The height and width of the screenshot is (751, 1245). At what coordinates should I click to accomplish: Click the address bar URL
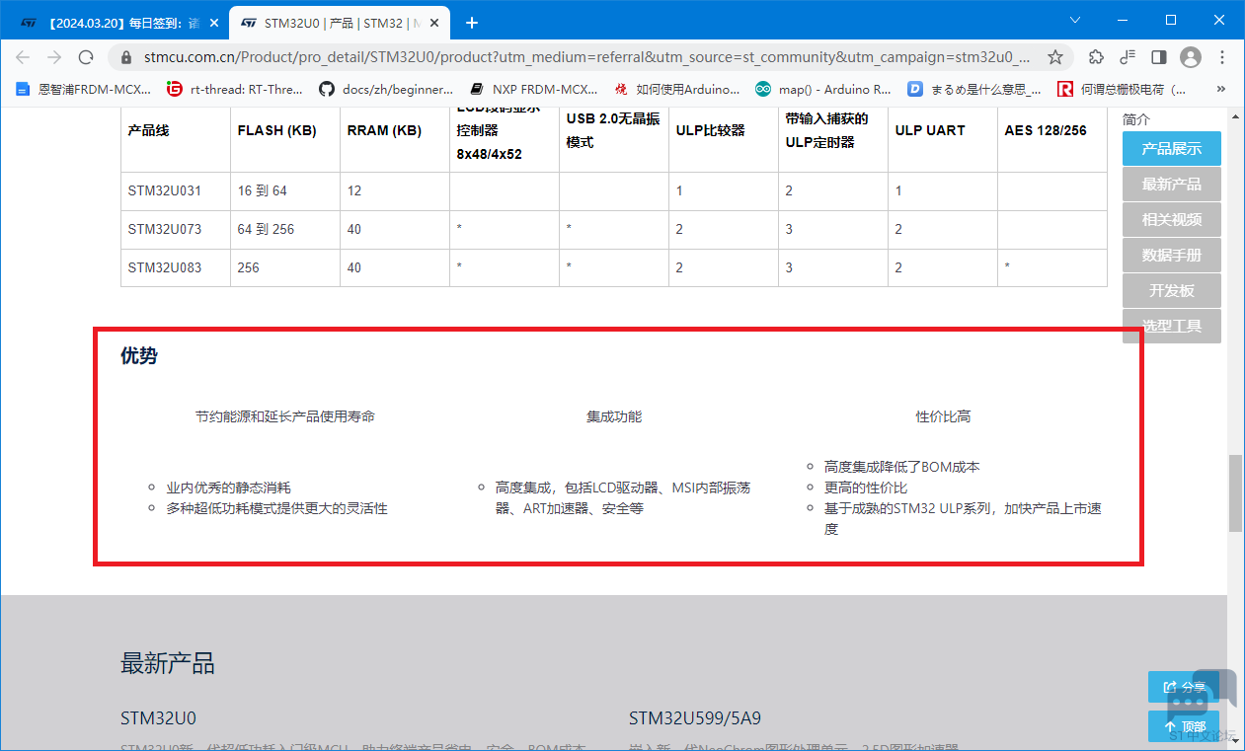click(587, 57)
